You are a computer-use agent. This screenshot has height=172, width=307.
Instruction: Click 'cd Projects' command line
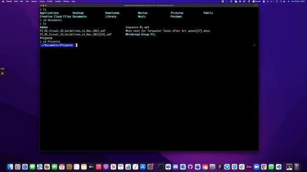51,42
